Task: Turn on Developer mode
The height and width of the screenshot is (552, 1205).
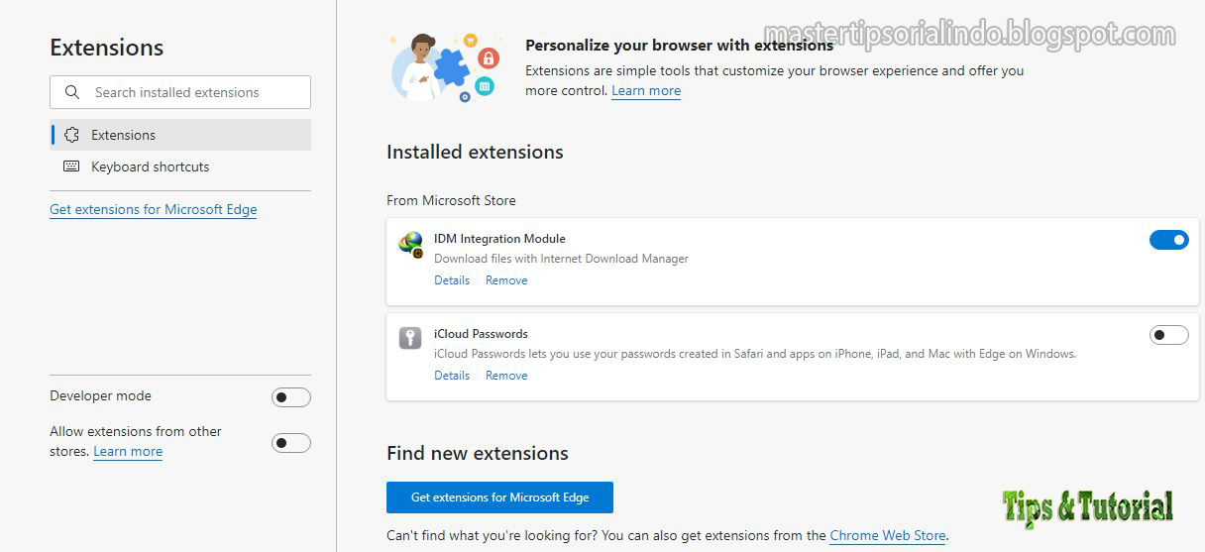Action: pyautogui.click(x=290, y=397)
